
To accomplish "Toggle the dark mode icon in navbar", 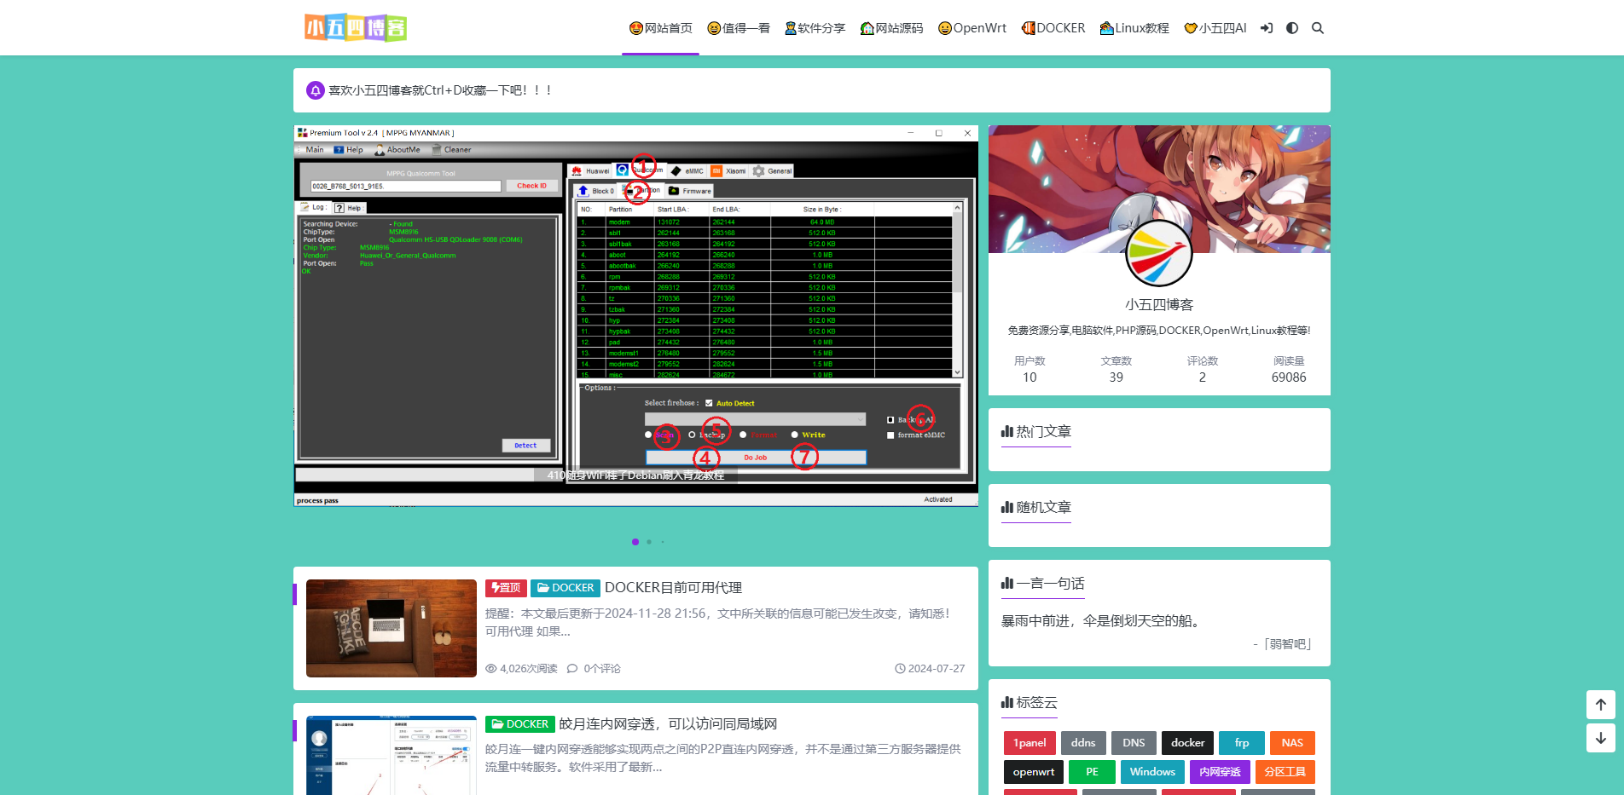I will pyautogui.click(x=1291, y=27).
